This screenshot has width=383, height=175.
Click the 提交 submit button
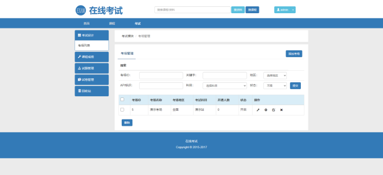pos(295,86)
